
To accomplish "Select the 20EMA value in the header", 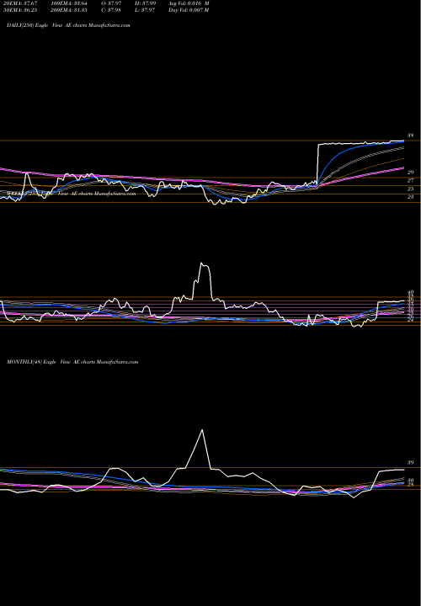I will tap(19, 3).
